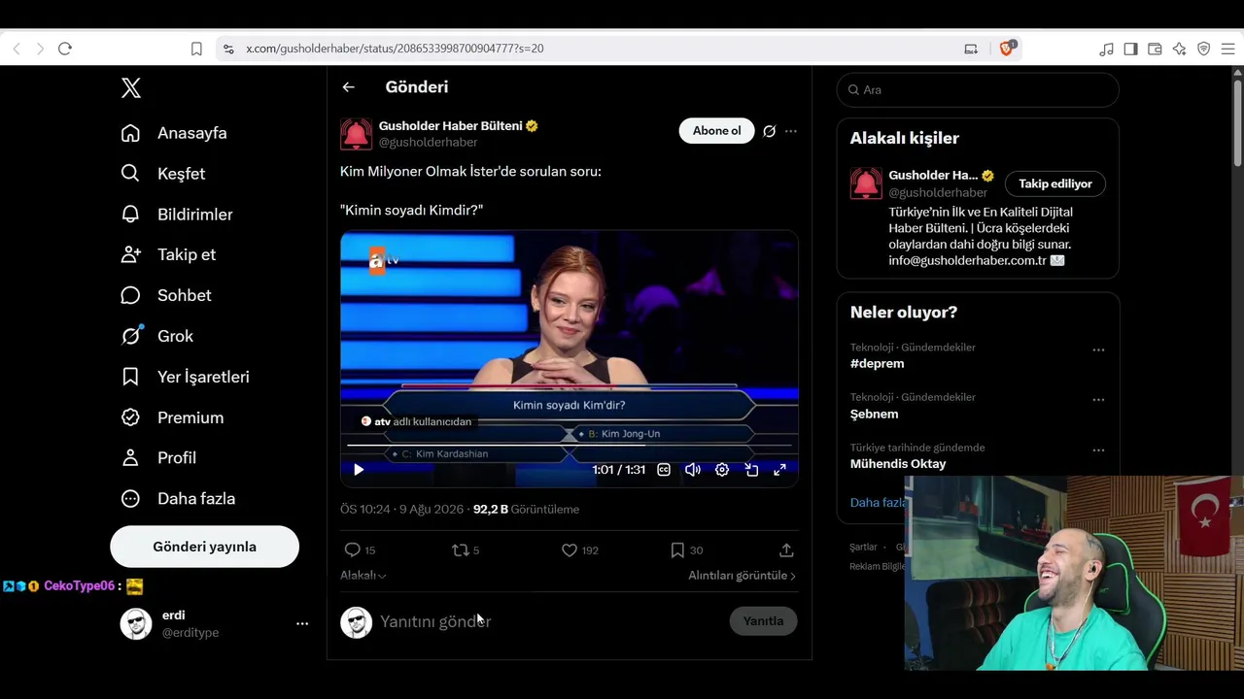Open Sohbet messages from the sidebar
The width and height of the screenshot is (1244, 699).
click(166, 295)
